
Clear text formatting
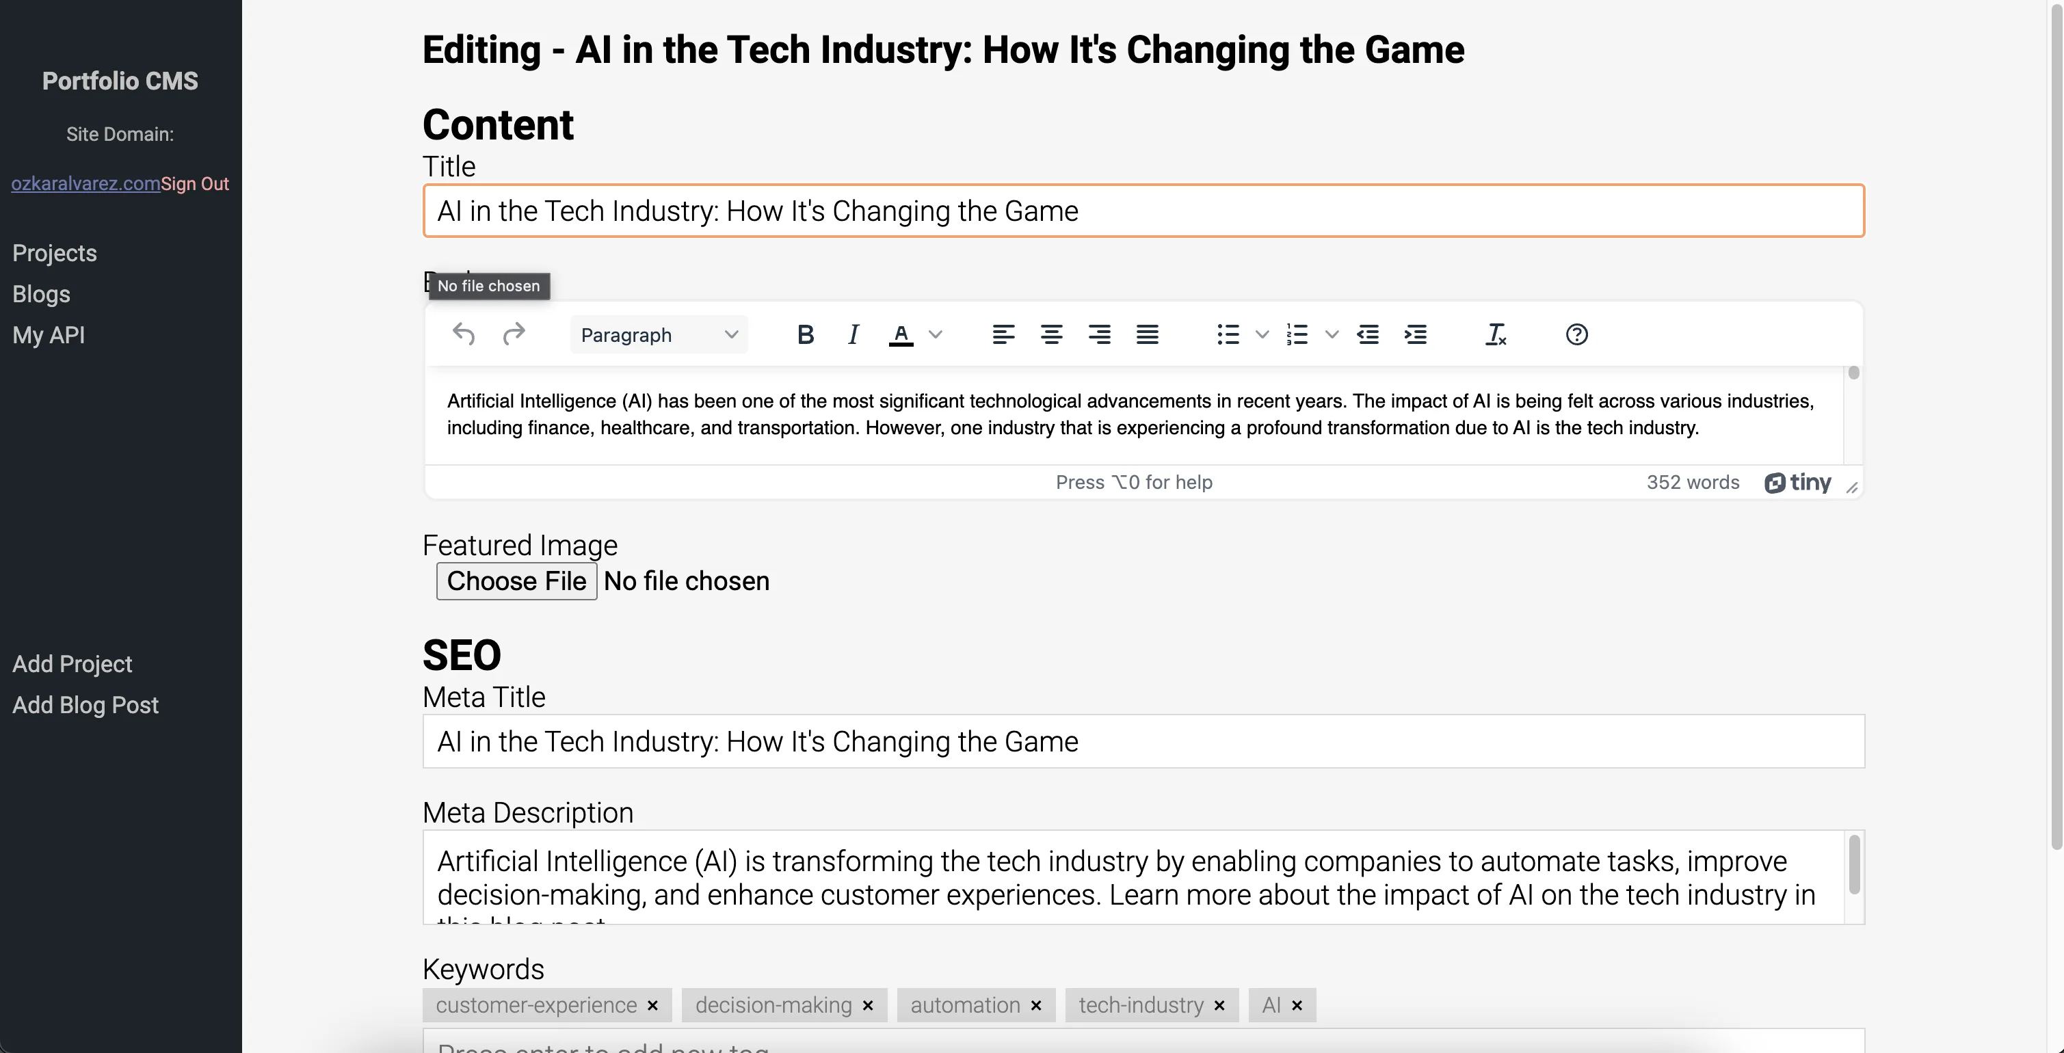1495,334
